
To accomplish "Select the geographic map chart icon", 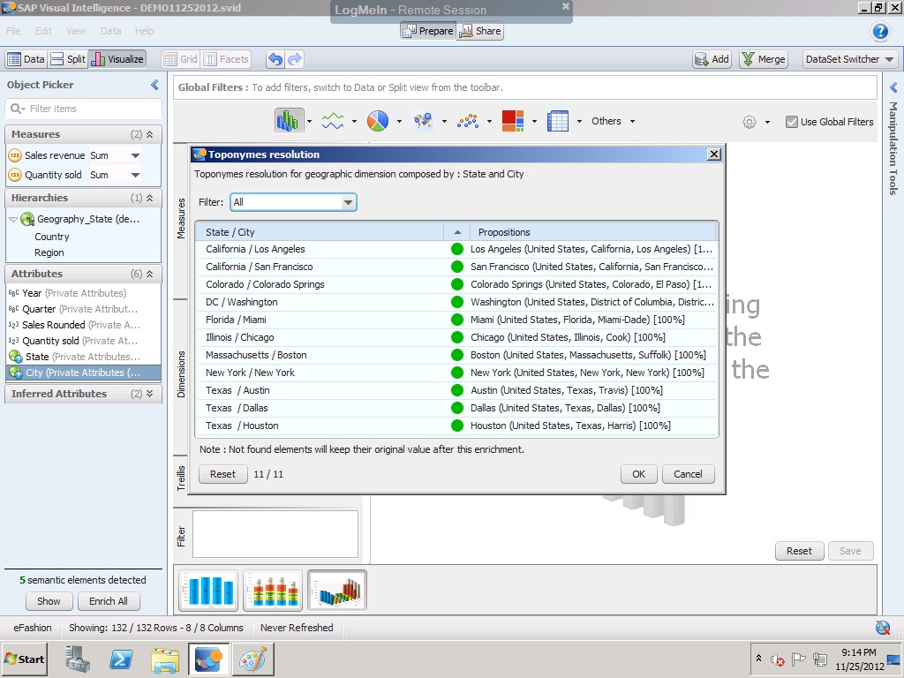I will [x=423, y=121].
